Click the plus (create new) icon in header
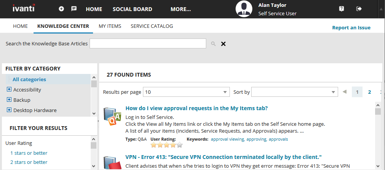Viewport: 385px width, 170px height. pos(62,9)
